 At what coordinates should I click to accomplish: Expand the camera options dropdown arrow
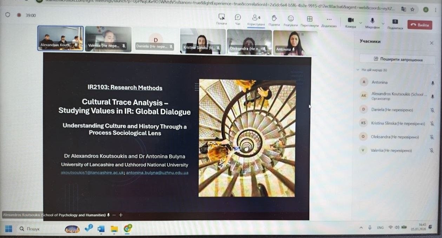[x=361, y=23]
